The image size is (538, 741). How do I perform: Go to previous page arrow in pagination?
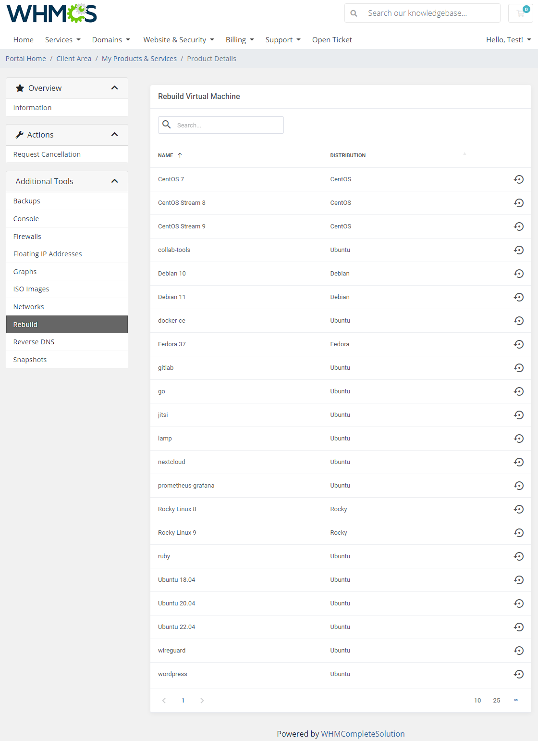(x=164, y=701)
